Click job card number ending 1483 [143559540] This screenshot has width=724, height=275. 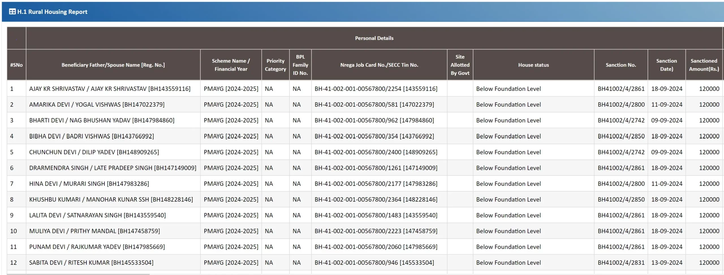tap(376, 215)
